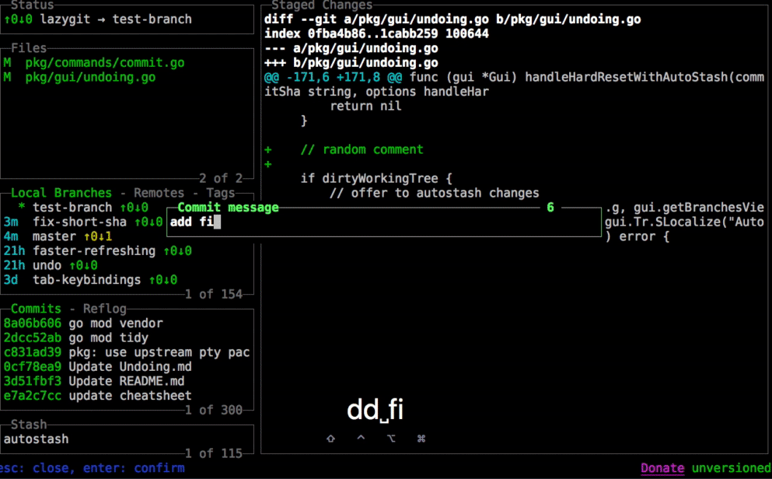Screen dimensions: 772x479
Task: Click the '+++ b/pkg/gui/undoing.go' line
Action: pos(351,63)
